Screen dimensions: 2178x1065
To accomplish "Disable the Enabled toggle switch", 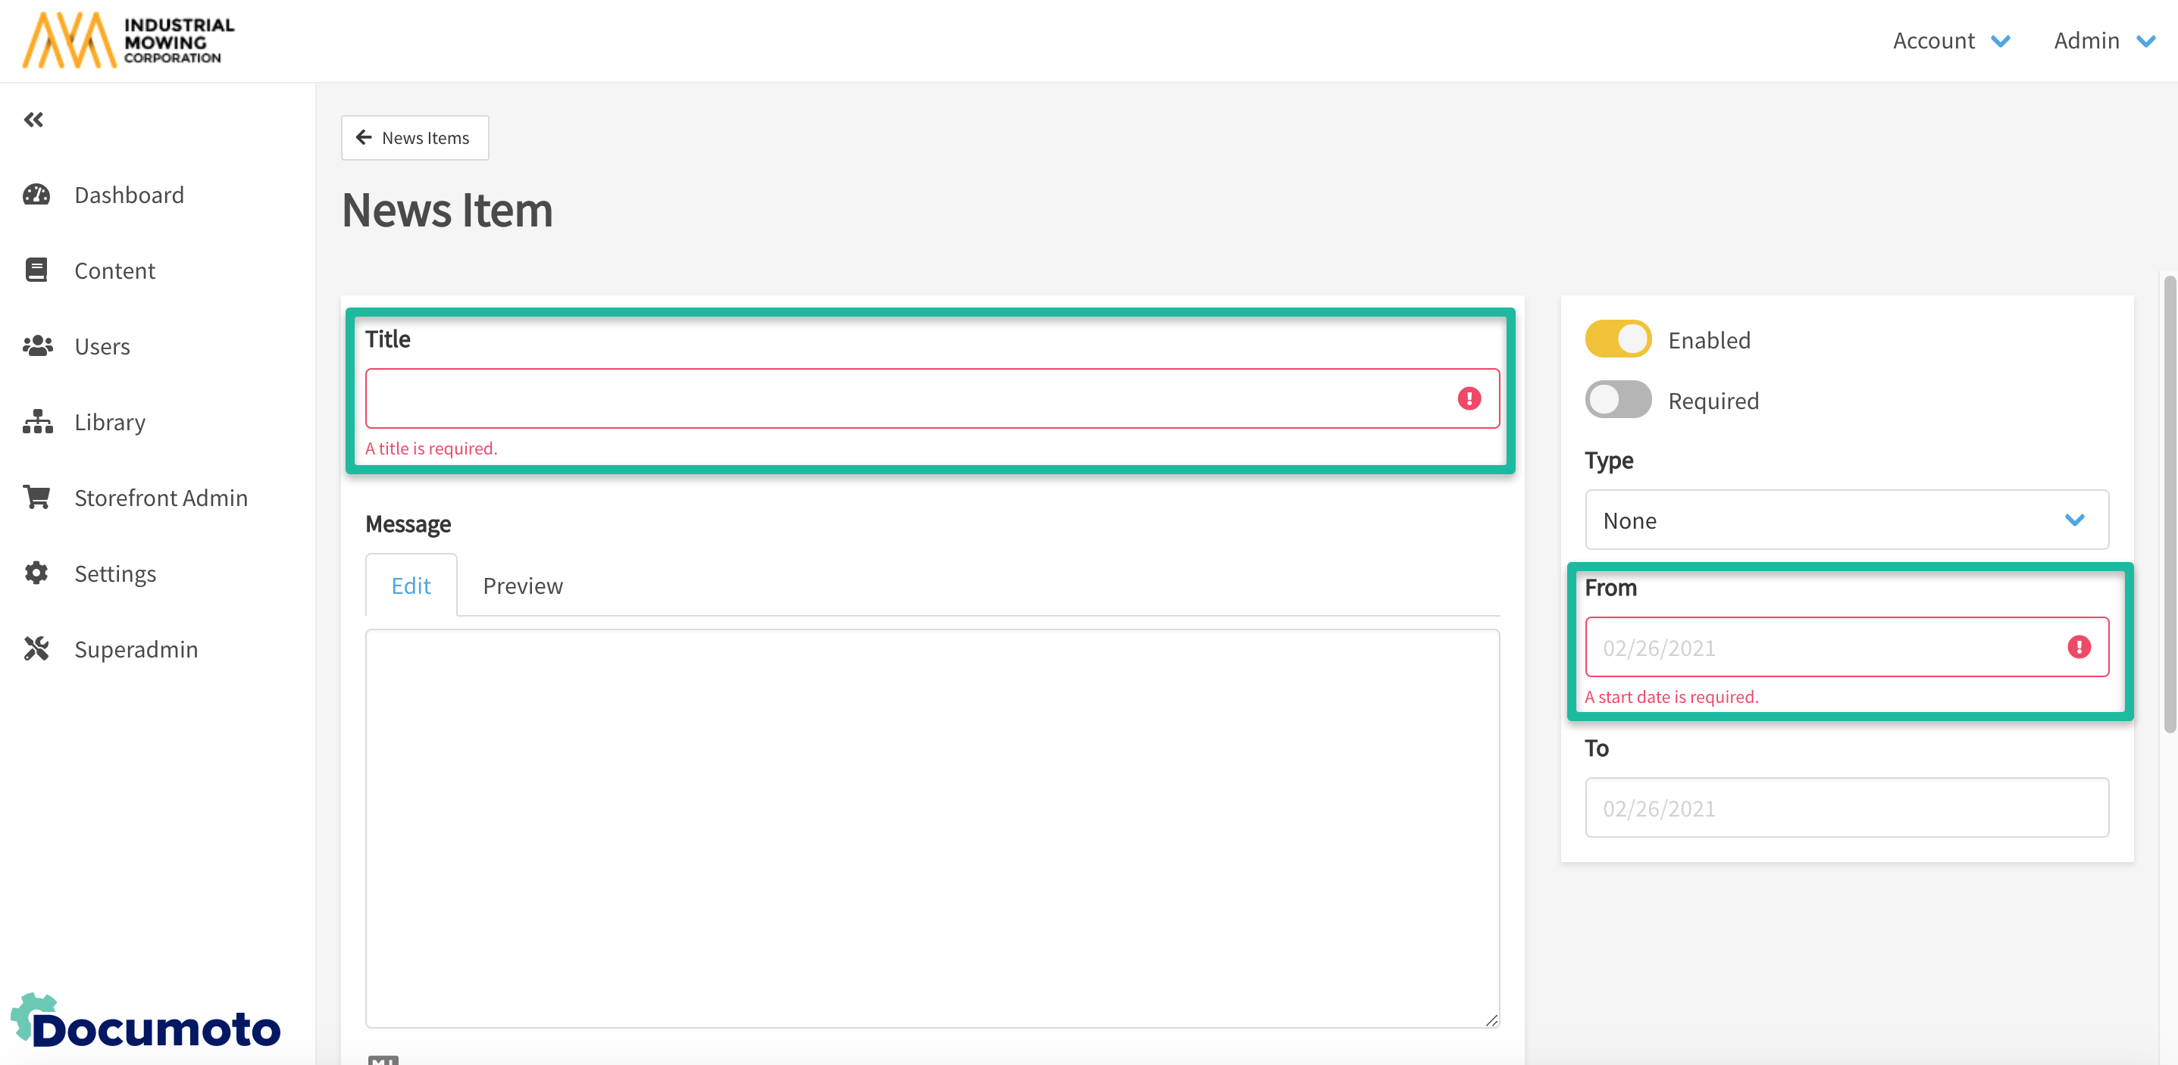I will tap(1617, 340).
